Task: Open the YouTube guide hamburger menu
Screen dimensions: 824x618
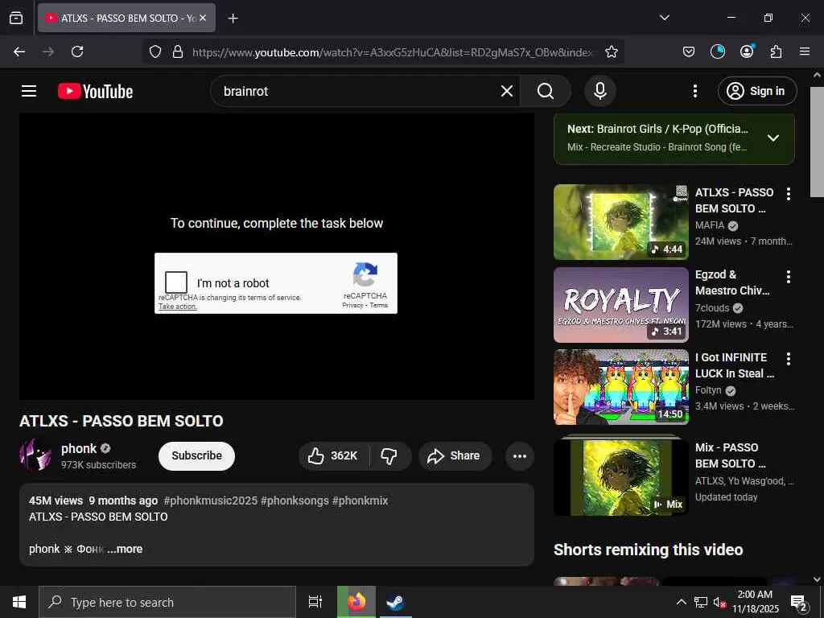Action: (29, 91)
